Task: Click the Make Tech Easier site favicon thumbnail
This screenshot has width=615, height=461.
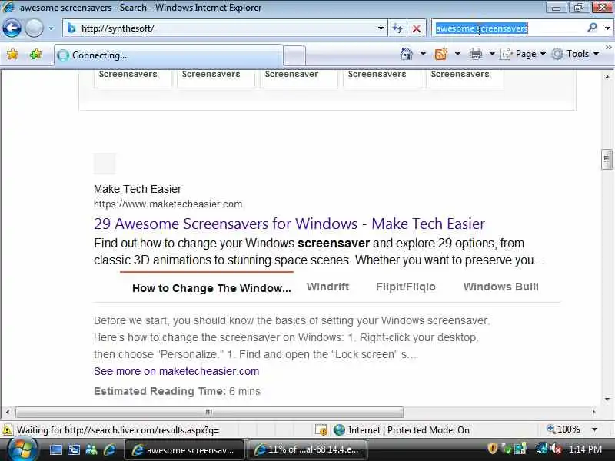Action: click(105, 164)
